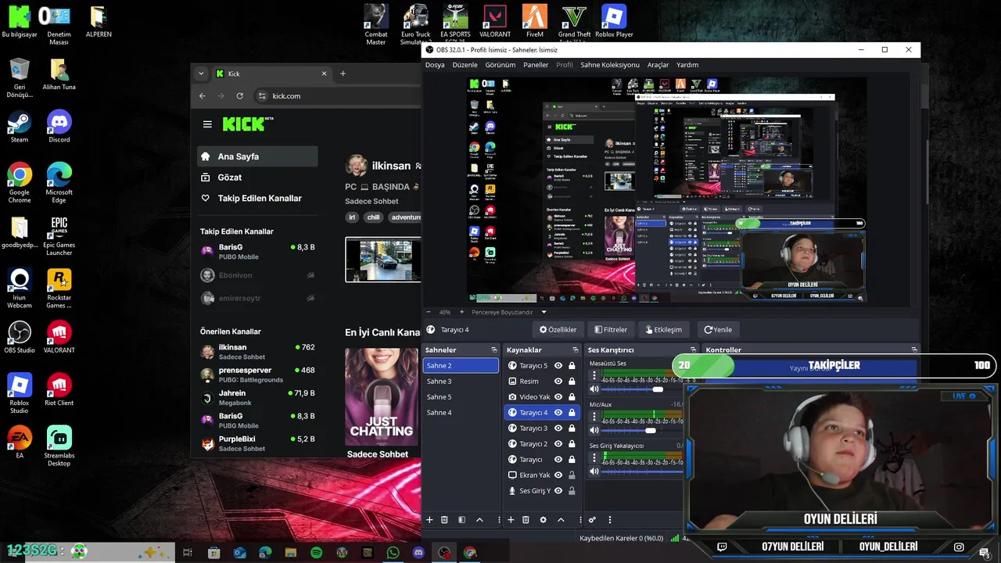Open Takip Edilen Kanallar in Kick sidebar
This screenshot has width=1001, height=563.
pyautogui.click(x=257, y=198)
